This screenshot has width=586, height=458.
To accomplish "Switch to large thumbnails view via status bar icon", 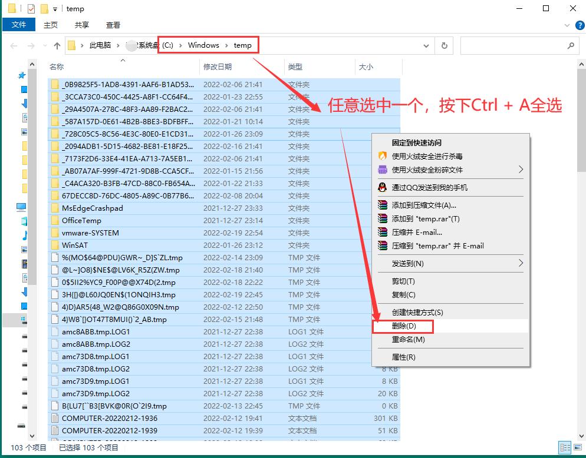I will coord(577,447).
